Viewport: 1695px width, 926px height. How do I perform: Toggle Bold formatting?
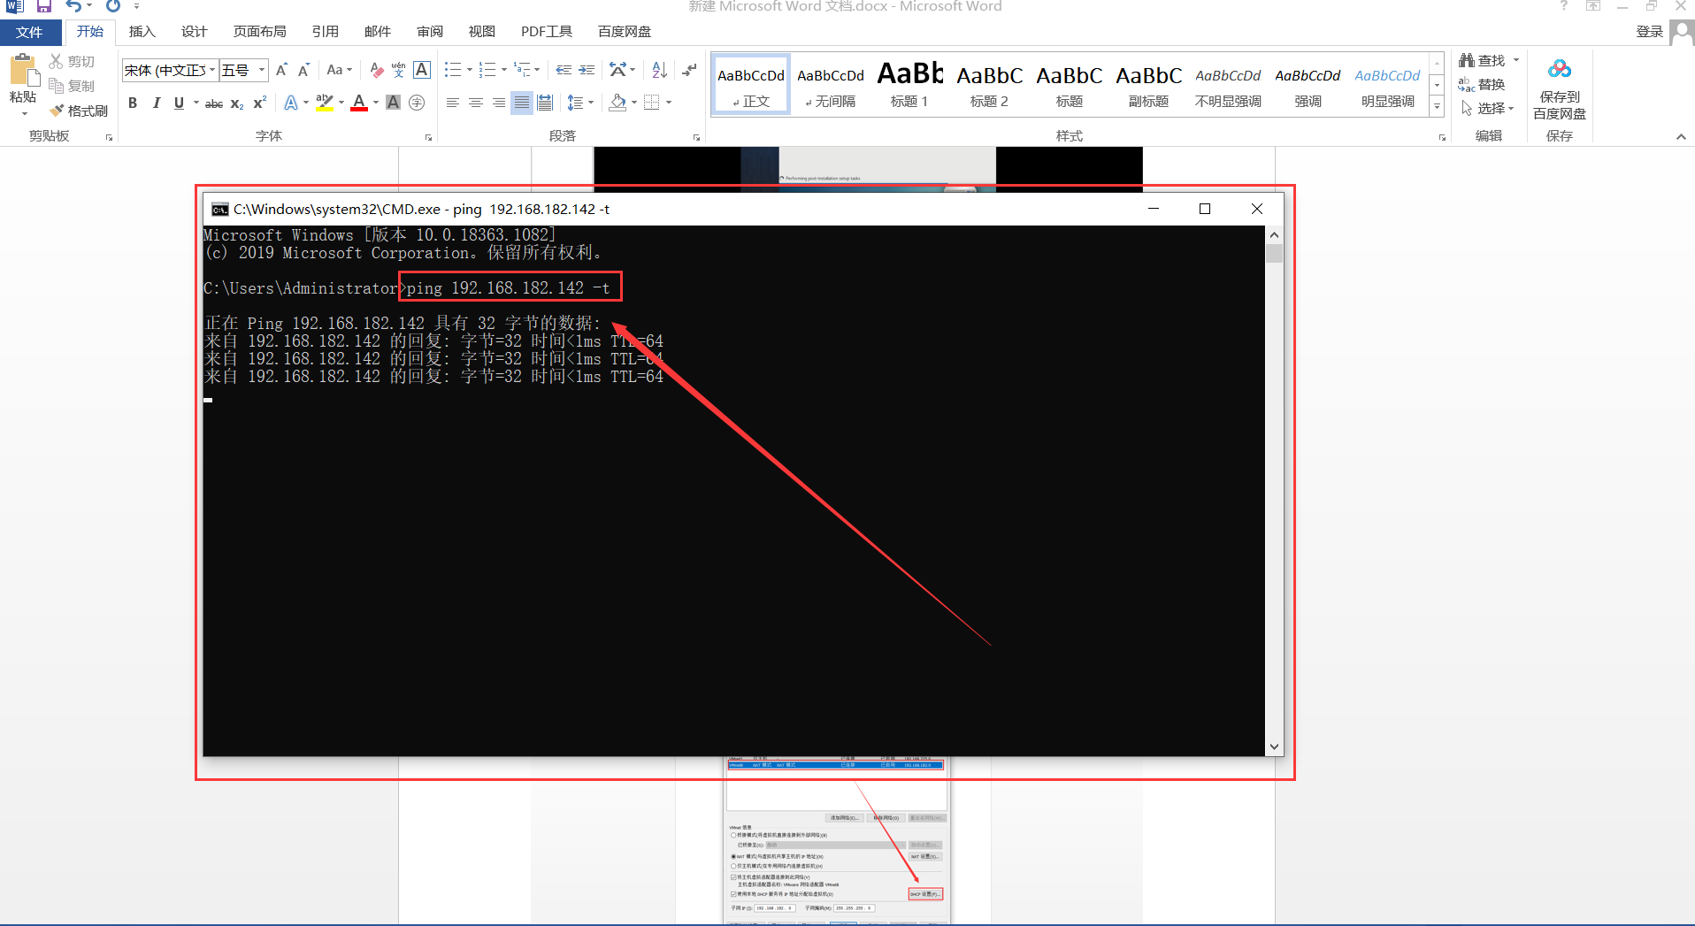[x=133, y=103]
